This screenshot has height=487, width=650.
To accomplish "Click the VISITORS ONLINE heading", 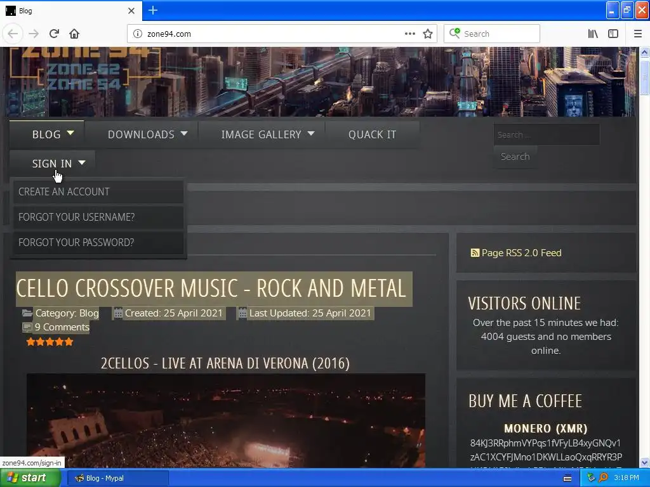I will 524,303.
